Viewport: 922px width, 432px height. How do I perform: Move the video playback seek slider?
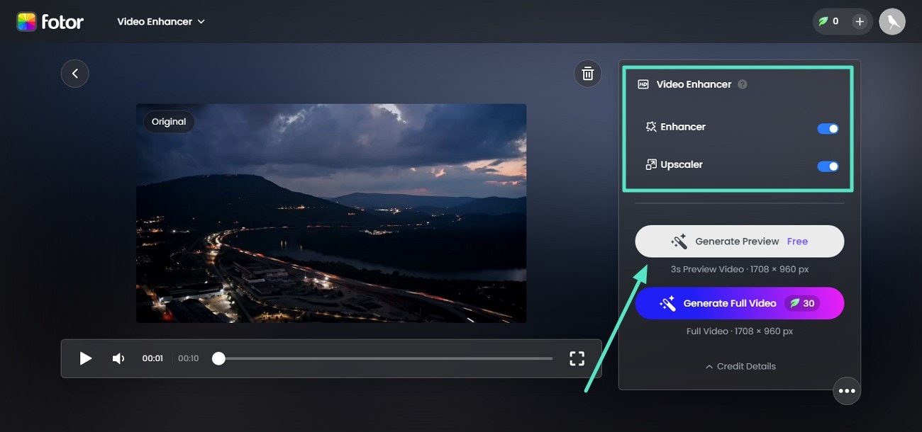[218, 358]
